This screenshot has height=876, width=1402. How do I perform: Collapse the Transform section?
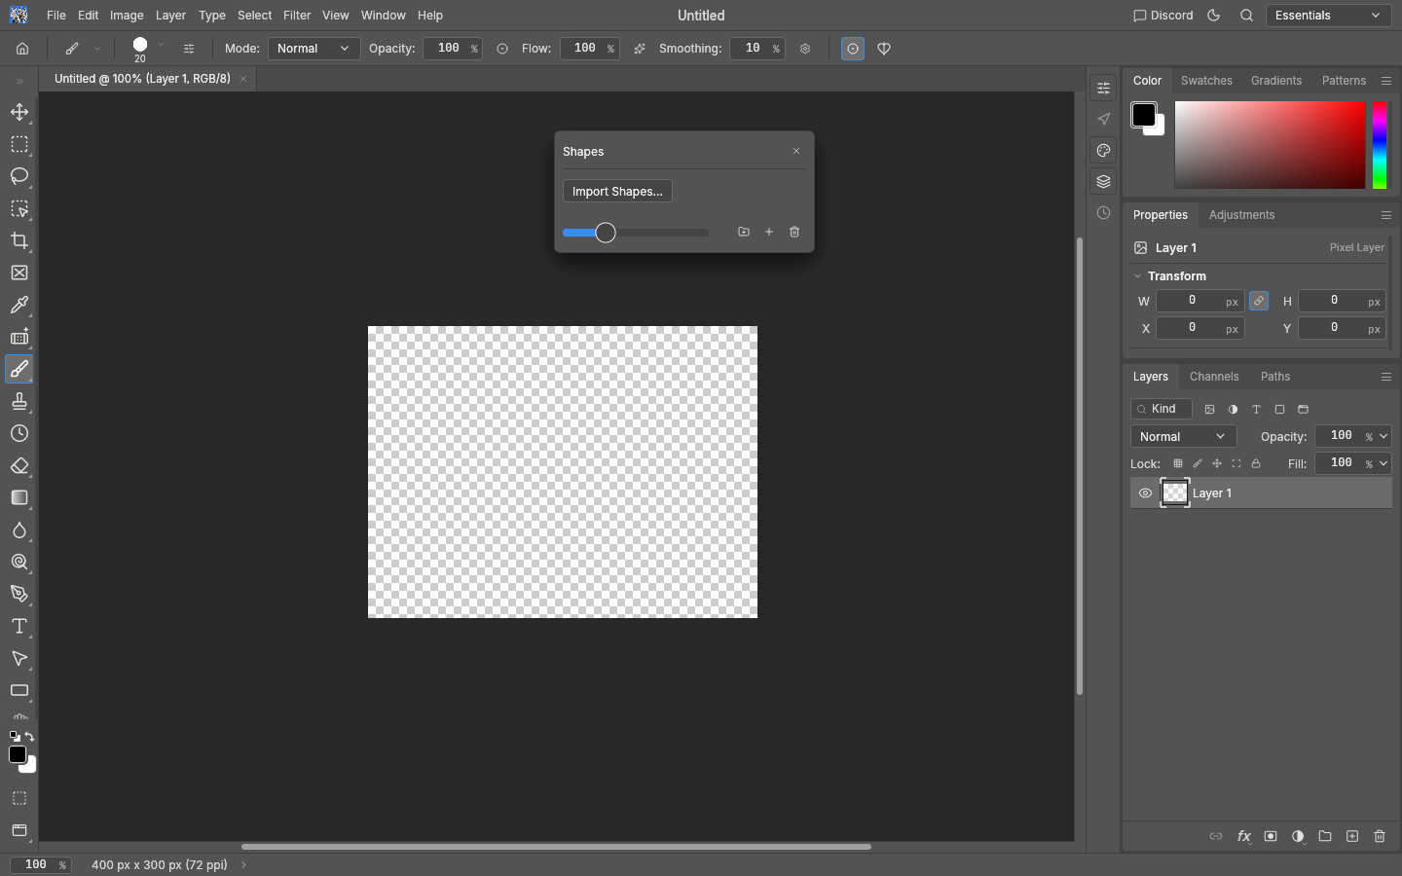click(x=1137, y=276)
